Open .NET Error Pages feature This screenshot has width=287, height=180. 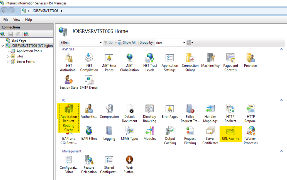click(109, 62)
